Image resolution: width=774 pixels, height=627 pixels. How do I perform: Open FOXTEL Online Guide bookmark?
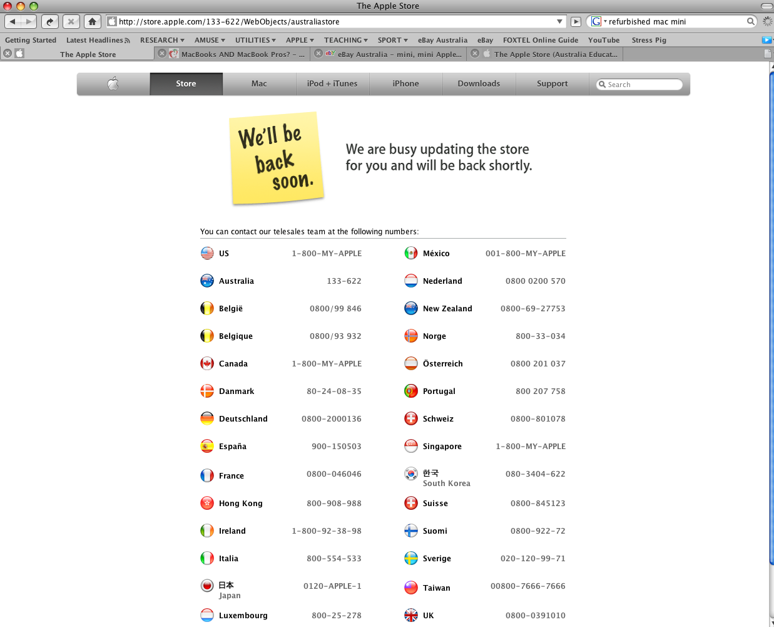541,40
